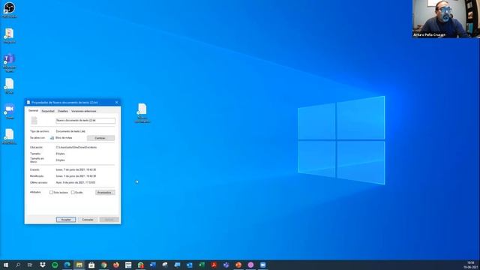Open Microsoft Word from the taskbar
The height and width of the screenshot is (270, 480).
pos(153,265)
